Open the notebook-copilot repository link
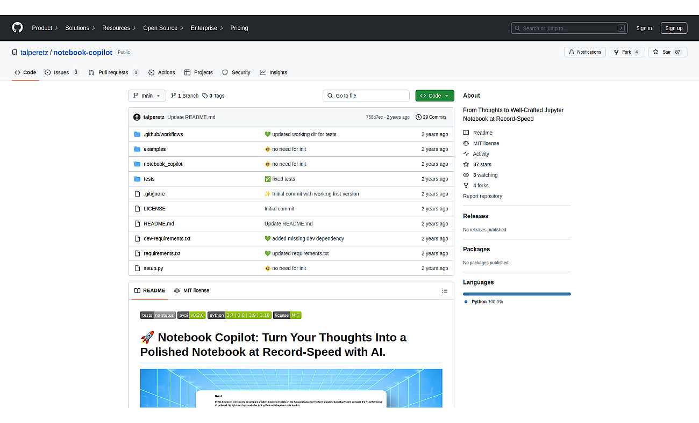Viewport: 699px width, 423px height. pos(83,52)
